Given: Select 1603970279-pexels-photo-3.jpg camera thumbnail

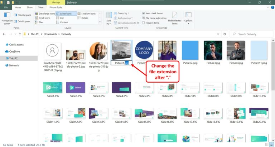Looking at the screenshot, I should pos(76,55).
